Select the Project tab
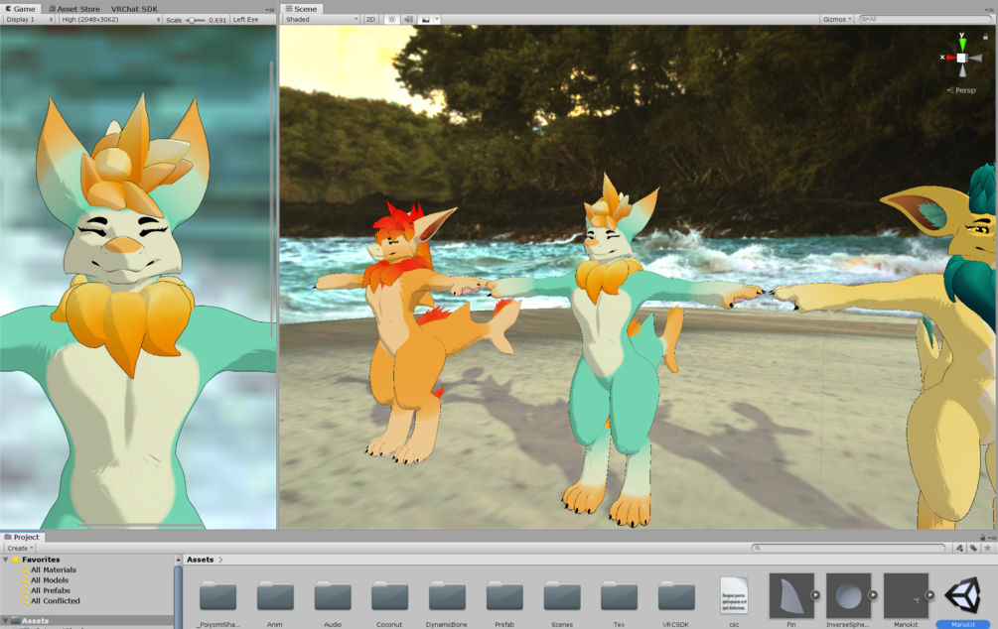Screen dimensions: 998x629 (x=22, y=538)
